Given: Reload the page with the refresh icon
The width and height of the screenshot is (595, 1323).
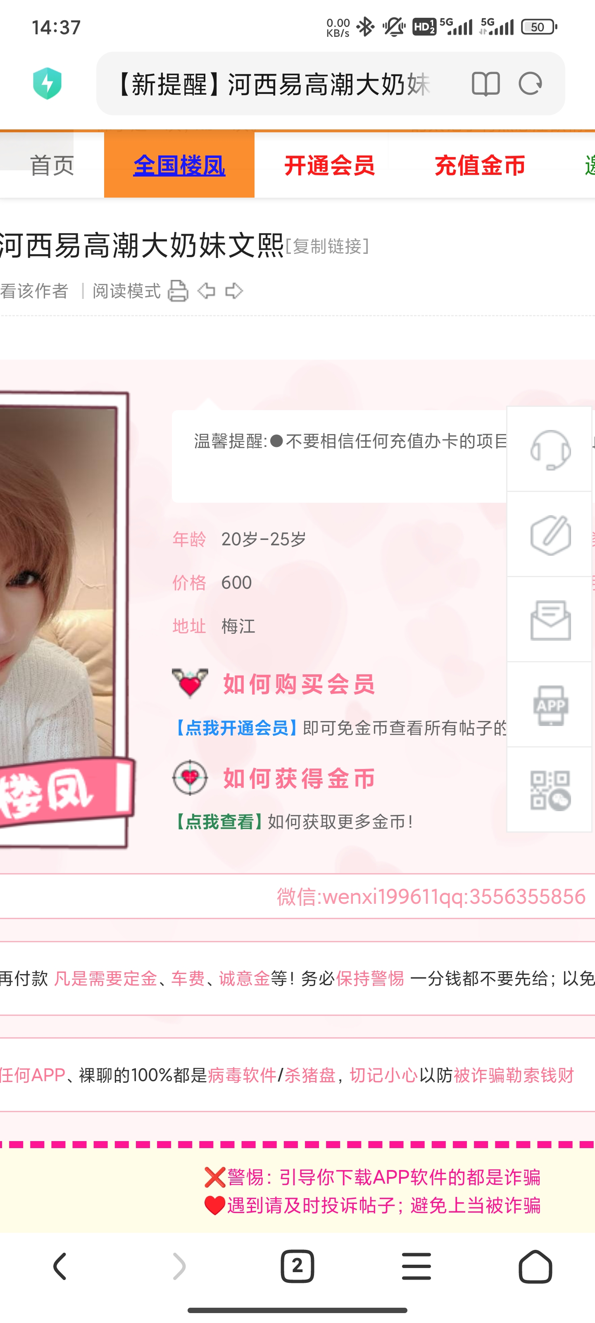Looking at the screenshot, I should pyautogui.click(x=530, y=84).
